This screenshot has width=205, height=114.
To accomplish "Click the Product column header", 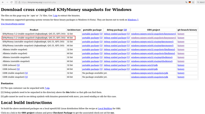I will point(34,30).
